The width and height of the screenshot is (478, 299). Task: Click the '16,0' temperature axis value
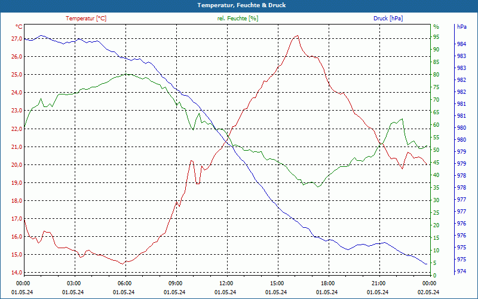pyautogui.click(x=17, y=237)
